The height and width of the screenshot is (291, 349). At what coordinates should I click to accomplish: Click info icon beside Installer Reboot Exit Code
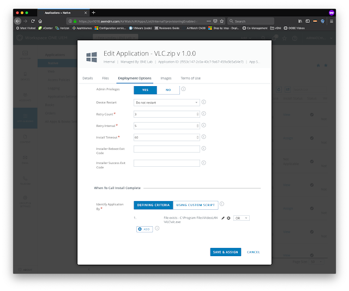[x=203, y=148]
